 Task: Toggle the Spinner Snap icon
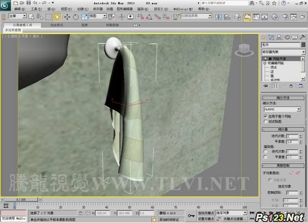point(166,17)
